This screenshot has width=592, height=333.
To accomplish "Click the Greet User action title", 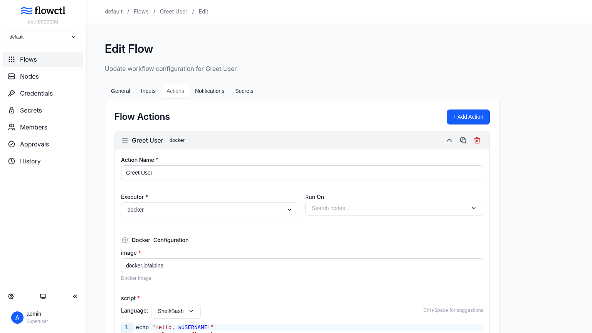I will (148, 140).
